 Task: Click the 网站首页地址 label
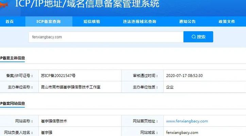coord(145,121)
